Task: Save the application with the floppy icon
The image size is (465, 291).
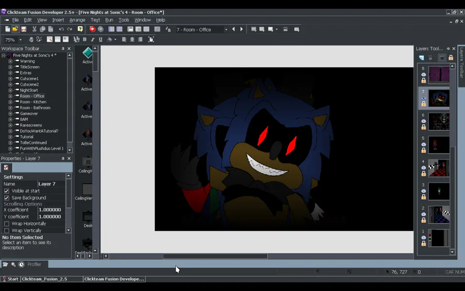Action: tap(23, 29)
